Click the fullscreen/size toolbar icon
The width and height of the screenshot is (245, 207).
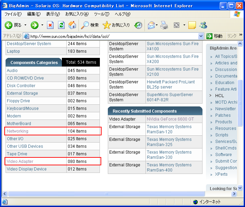(x=177, y=25)
